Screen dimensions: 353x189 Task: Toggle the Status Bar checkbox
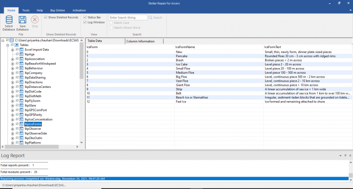point(85,17)
